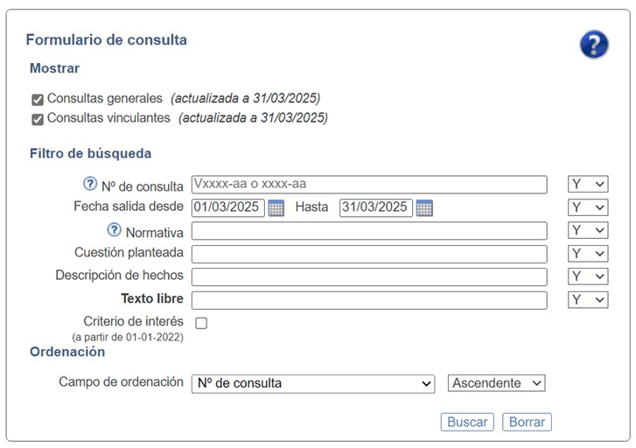The width and height of the screenshot is (636, 448).
Task: Enable Criterio de interés checkbox
Action: [201, 323]
